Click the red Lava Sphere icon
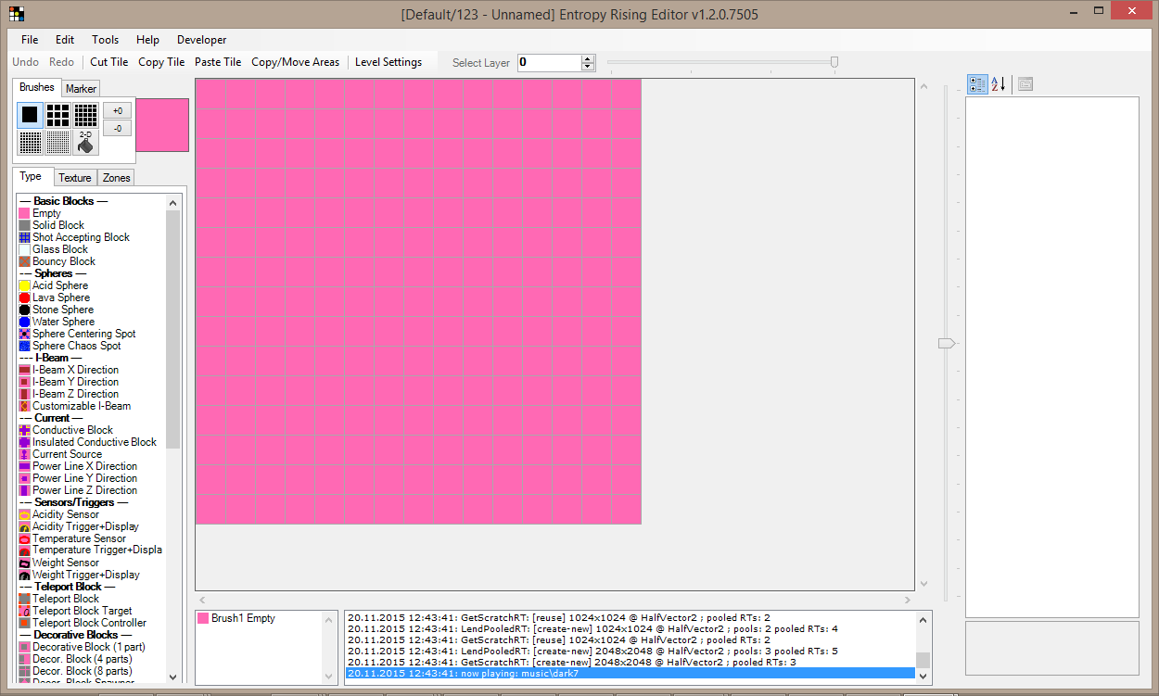This screenshot has width=1159, height=696. point(24,297)
